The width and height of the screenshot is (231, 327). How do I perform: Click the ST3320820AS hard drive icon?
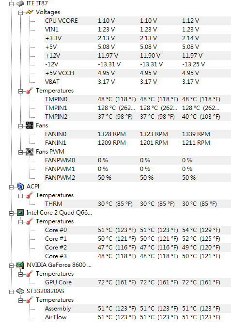[20, 291]
